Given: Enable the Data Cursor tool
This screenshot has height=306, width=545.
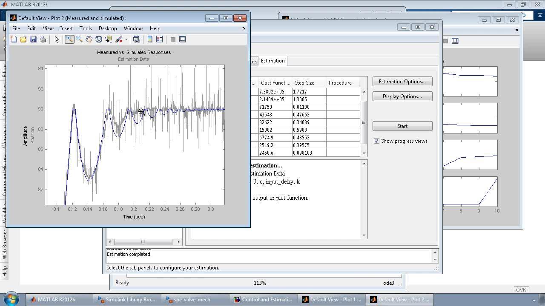Looking at the screenshot, I should (x=108, y=39).
